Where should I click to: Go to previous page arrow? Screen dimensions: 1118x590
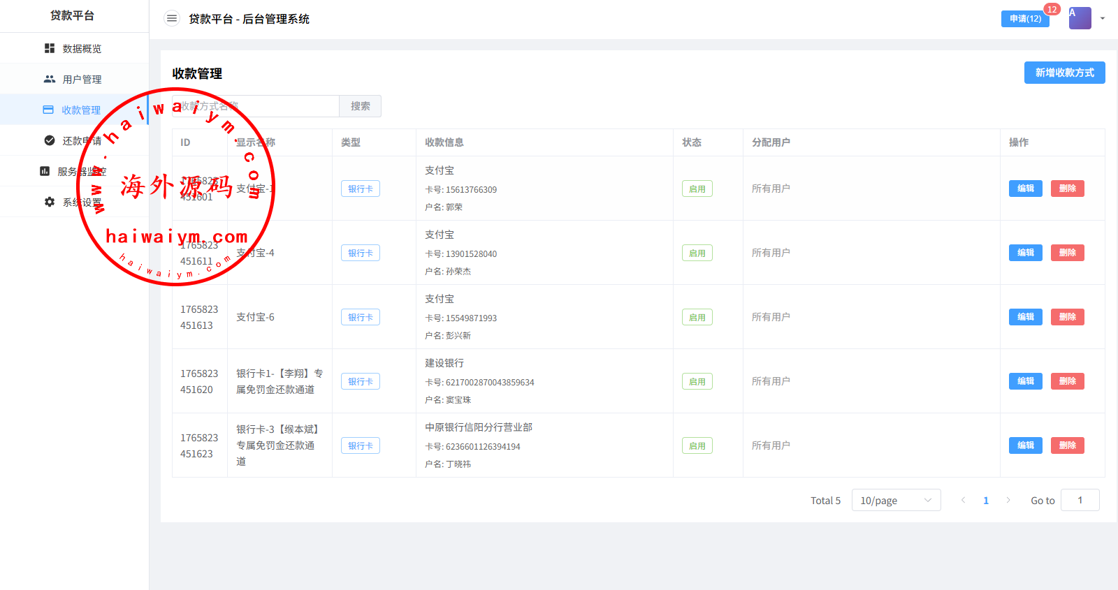tap(964, 500)
